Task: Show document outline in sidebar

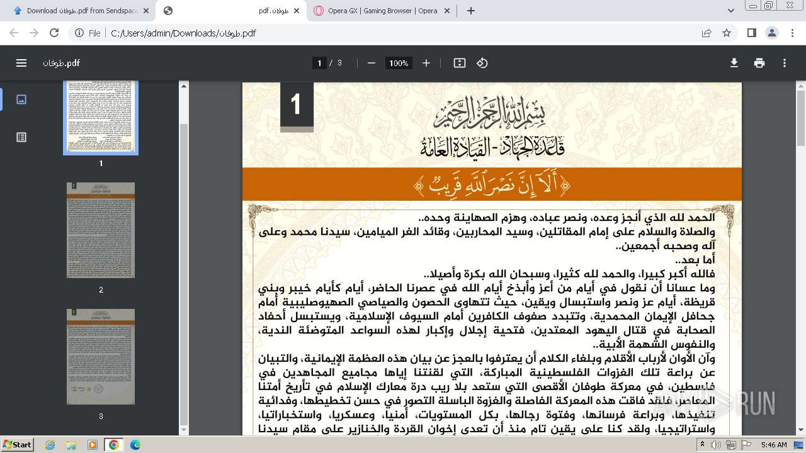Action: coord(21,137)
